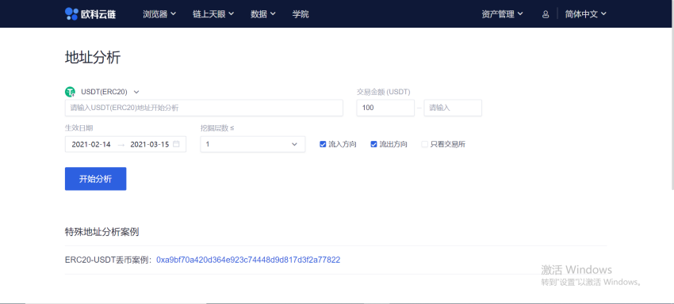This screenshot has height=304, width=674.
Task: Enable the 只看交易所 checkbox
Action: click(x=425, y=144)
